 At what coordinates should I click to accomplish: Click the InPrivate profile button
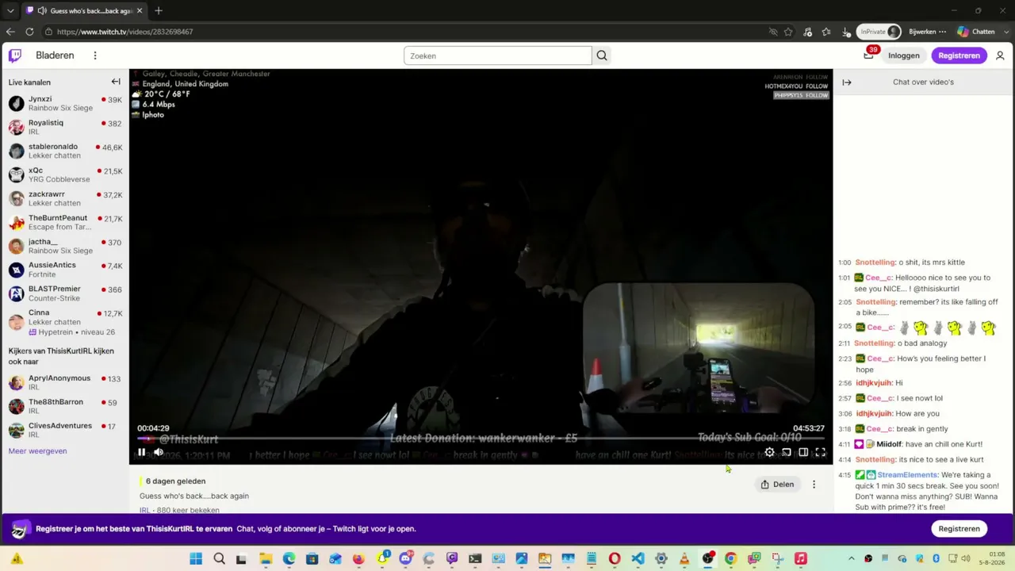pyautogui.click(x=879, y=32)
